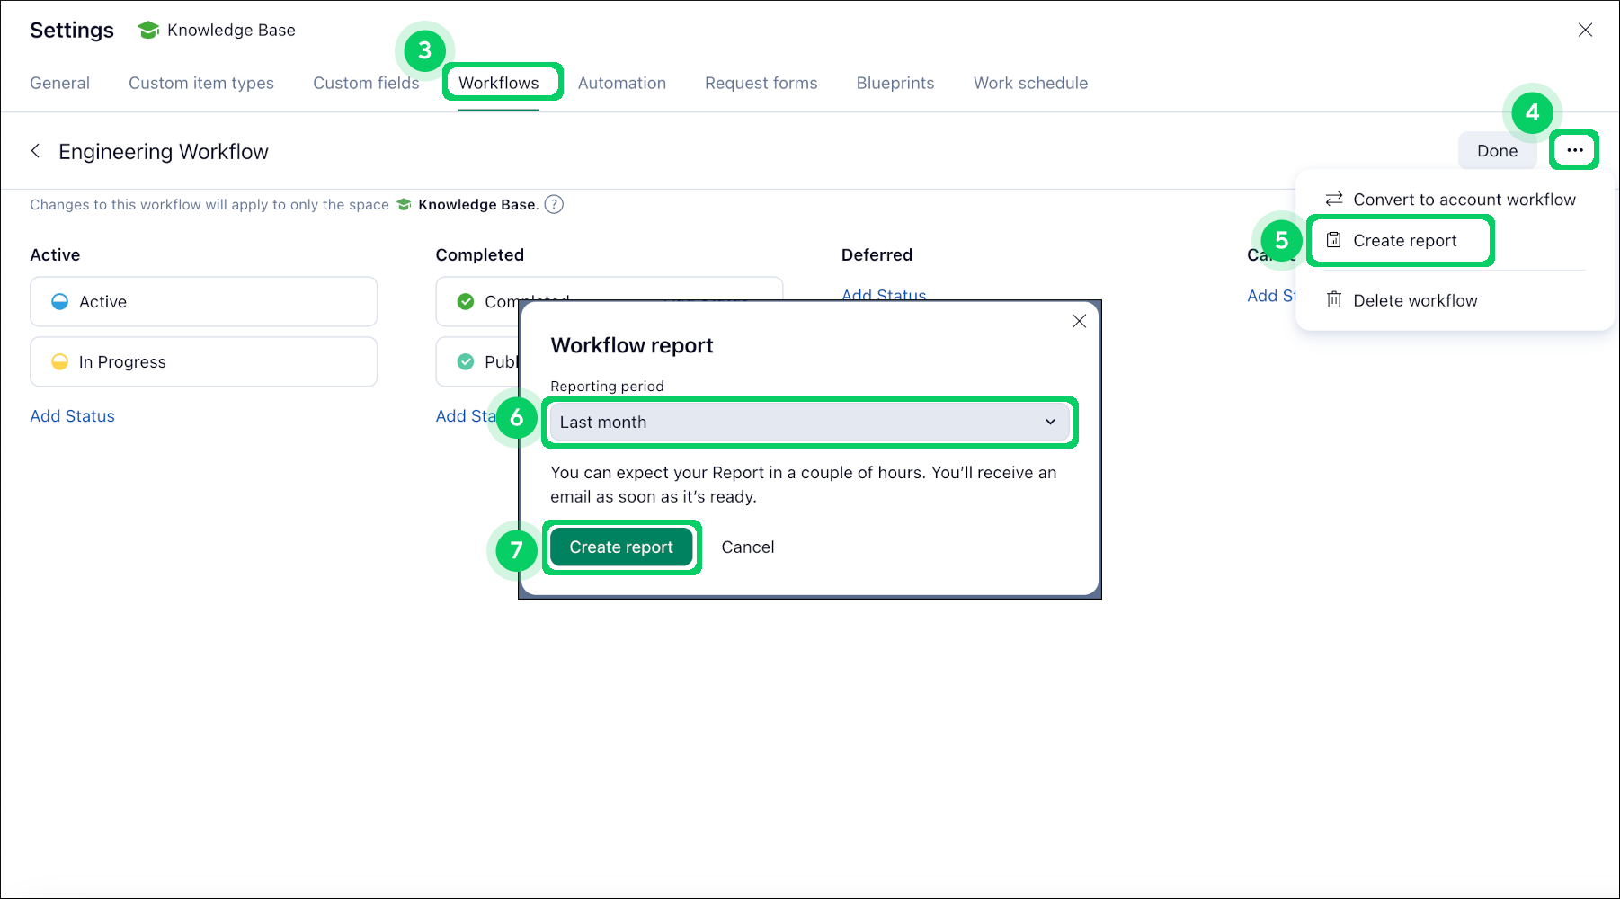
Task: Click the three-dot more actions icon
Action: click(1574, 150)
